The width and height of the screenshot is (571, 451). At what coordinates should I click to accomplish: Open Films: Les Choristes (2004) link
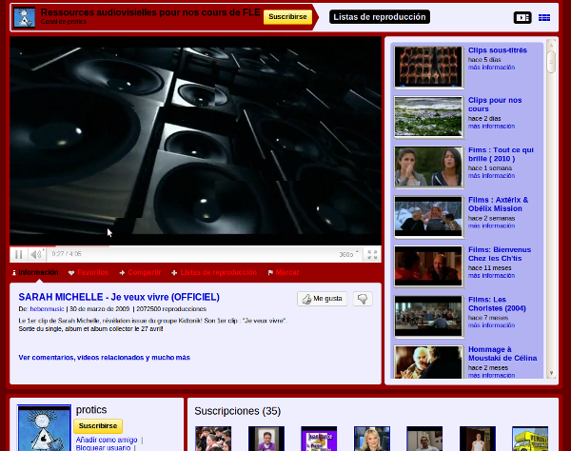(497, 304)
